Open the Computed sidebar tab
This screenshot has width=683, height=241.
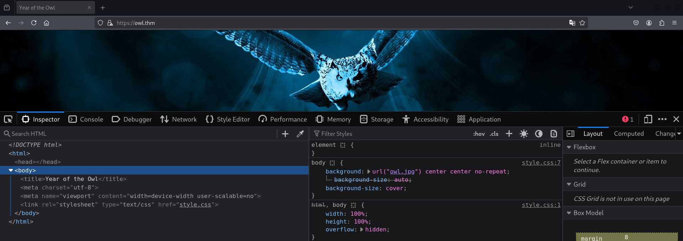click(629, 134)
